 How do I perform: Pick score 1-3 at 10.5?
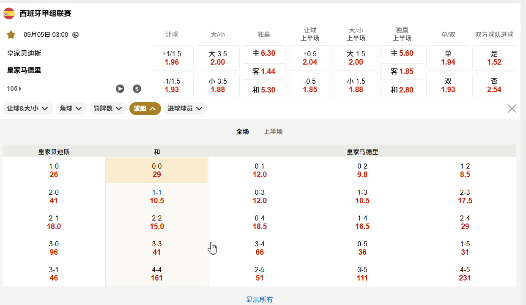click(x=362, y=196)
